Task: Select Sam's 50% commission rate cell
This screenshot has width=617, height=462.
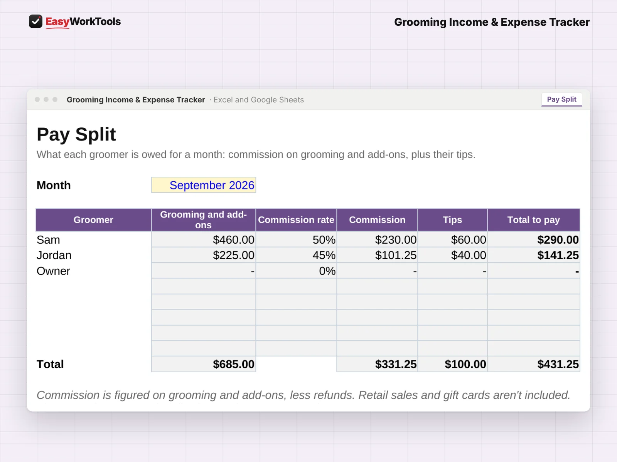Action: click(x=296, y=240)
